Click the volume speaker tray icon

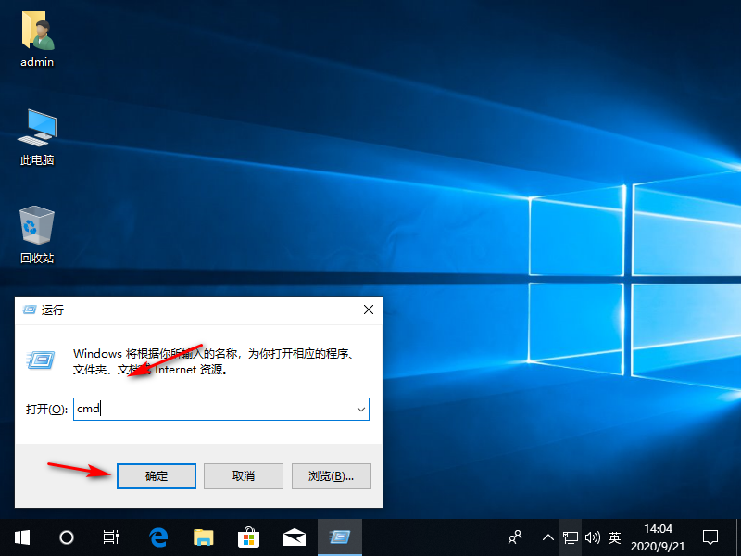pyautogui.click(x=592, y=537)
